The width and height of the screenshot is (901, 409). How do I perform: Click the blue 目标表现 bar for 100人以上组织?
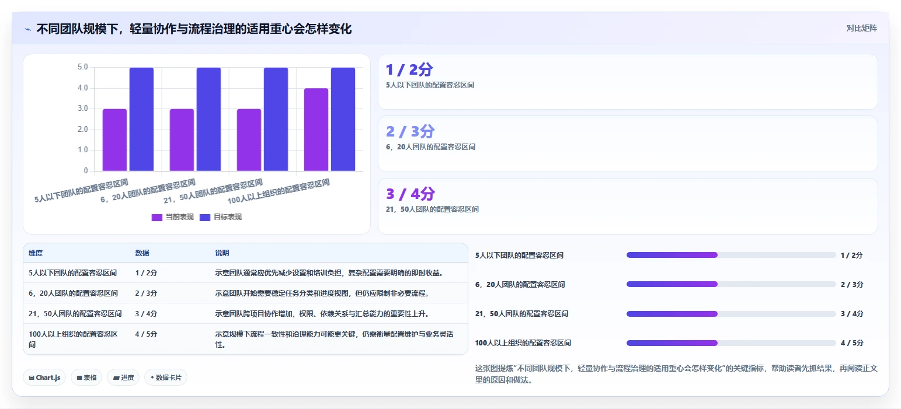click(x=343, y=119)
